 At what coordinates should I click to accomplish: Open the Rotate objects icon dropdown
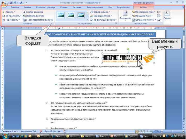[159, 20]
